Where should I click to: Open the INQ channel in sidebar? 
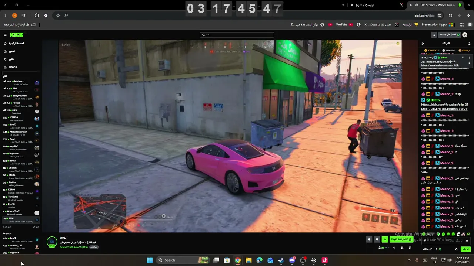21,90
